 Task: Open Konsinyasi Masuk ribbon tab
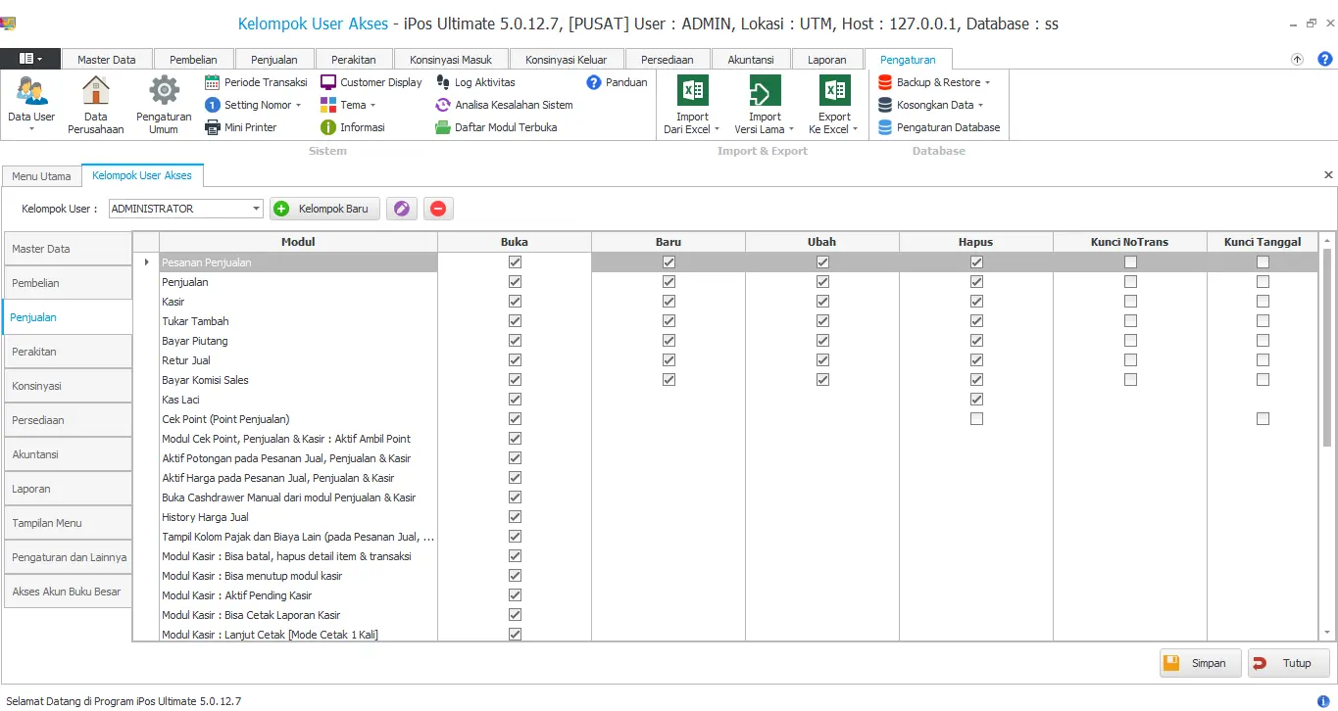(x=451, y=60)
